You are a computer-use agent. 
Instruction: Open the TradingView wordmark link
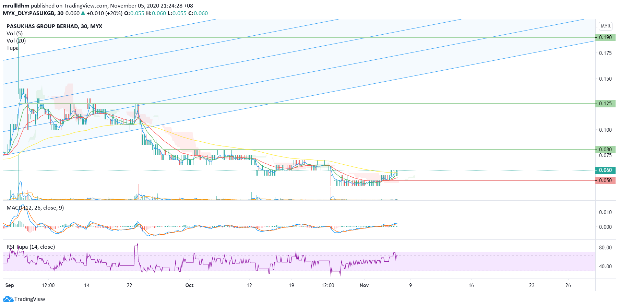click(x=30, y=299)
